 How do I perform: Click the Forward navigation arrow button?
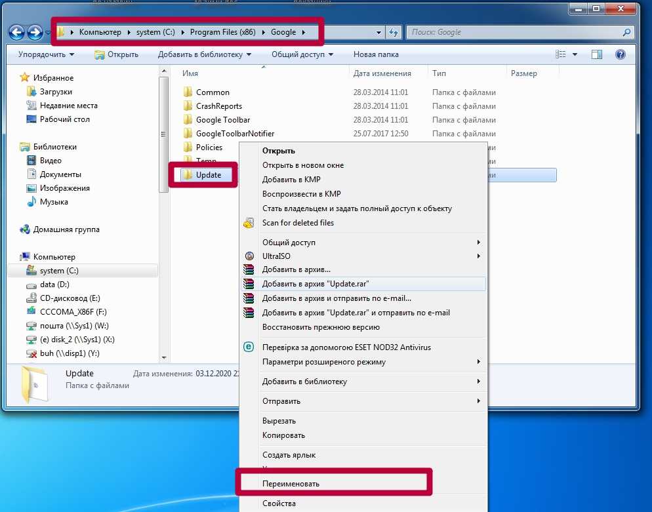pos(35,32)
